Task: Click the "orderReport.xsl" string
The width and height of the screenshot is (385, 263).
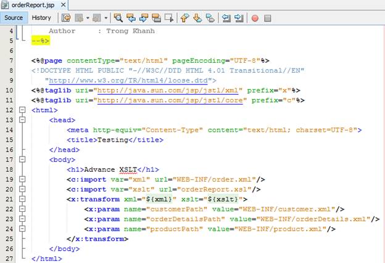Action: (x=214, y=190)
